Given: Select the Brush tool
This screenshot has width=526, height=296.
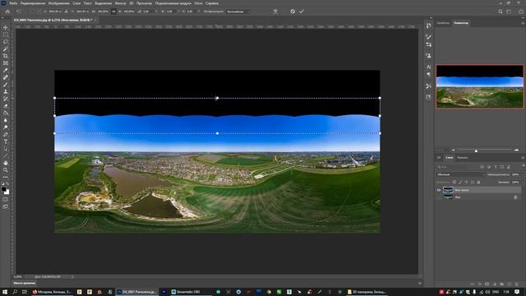Looking at the screenshot, I should (6, 85).
